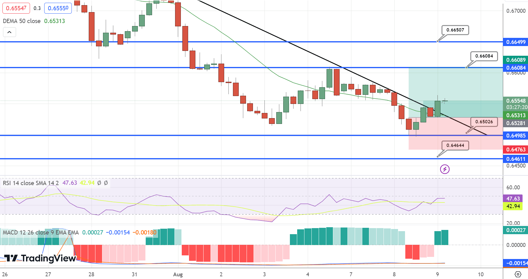Select the 0.65026 price callout label
528x279 pixels.
(x=484, y=122)
